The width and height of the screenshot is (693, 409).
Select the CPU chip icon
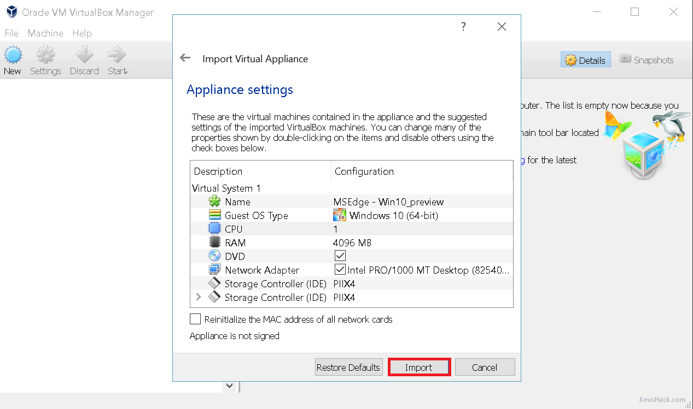click(x=214, y=228)
